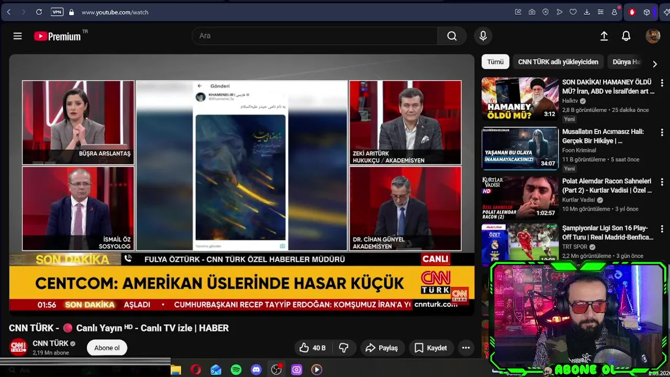The height and width of the screenshot is (377, 670).
Task: Open CNN TÜRK channel avatar
Action: (18, 348)
